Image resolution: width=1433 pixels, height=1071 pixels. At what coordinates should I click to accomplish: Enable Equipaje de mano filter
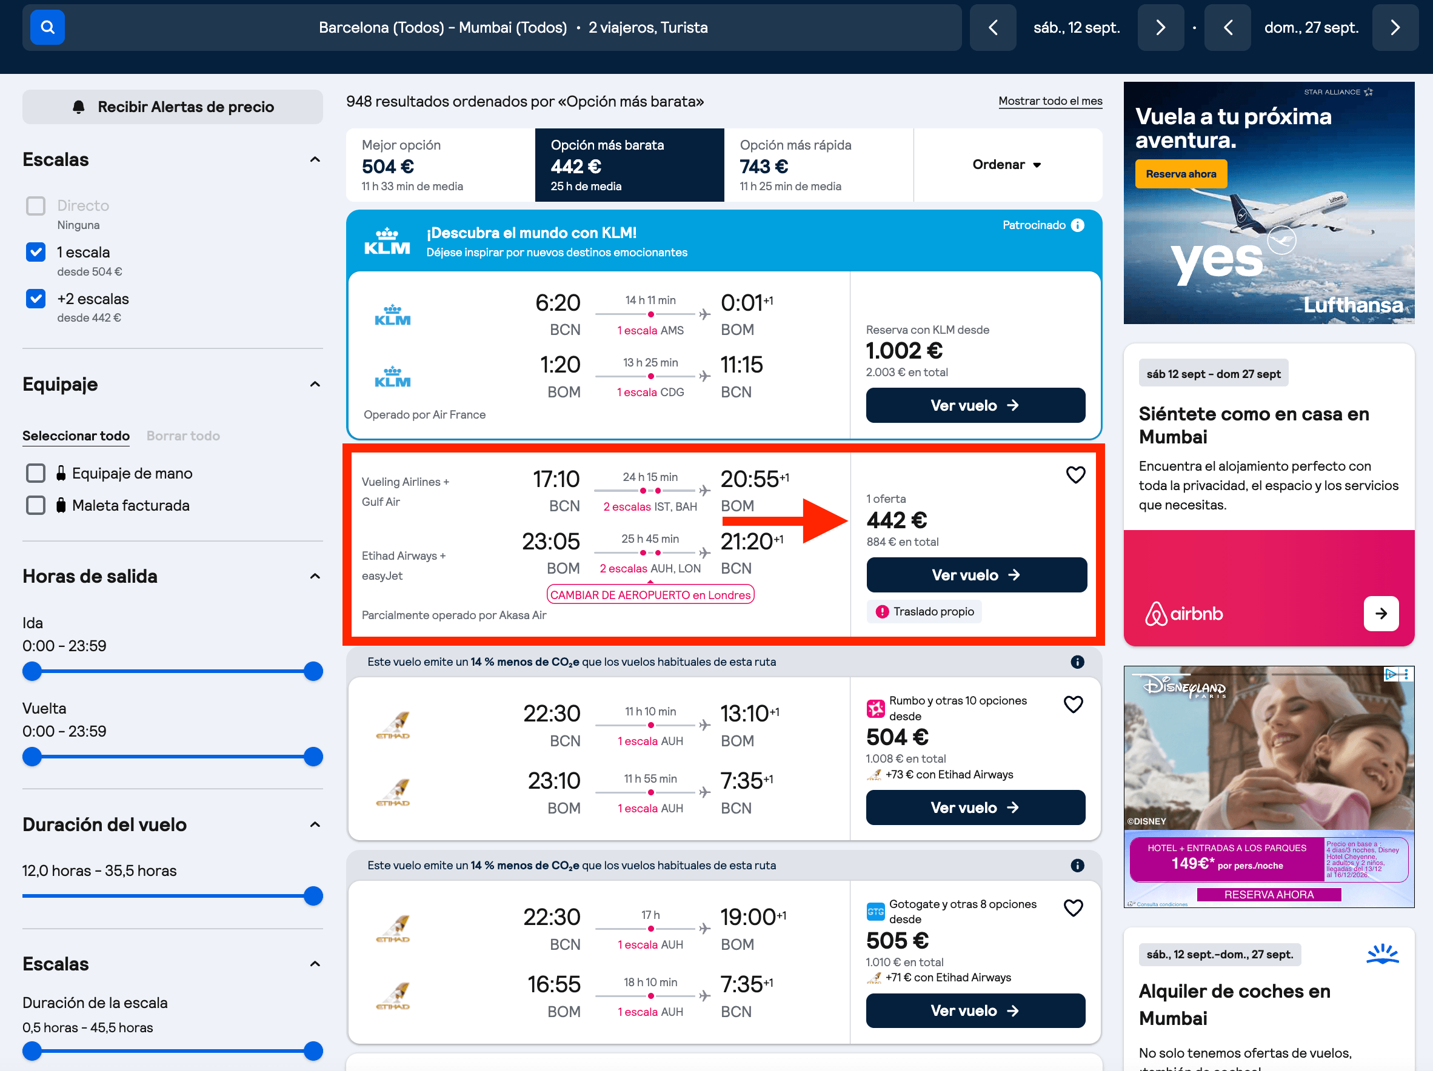pos(36,473)
